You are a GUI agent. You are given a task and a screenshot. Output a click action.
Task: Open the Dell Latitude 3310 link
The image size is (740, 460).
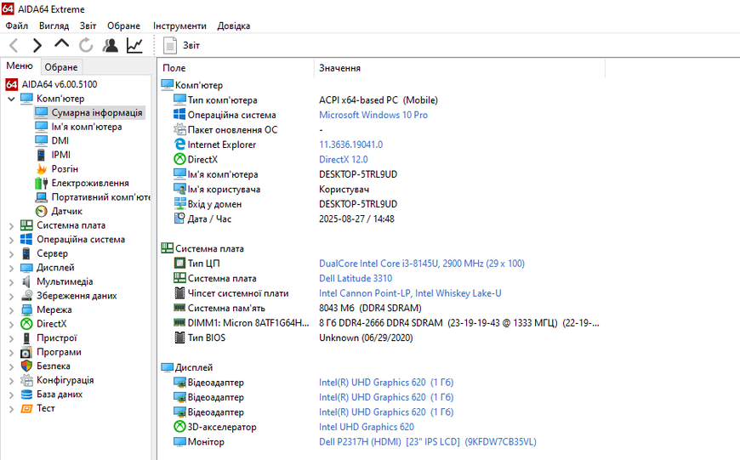[x=356, y=278]
